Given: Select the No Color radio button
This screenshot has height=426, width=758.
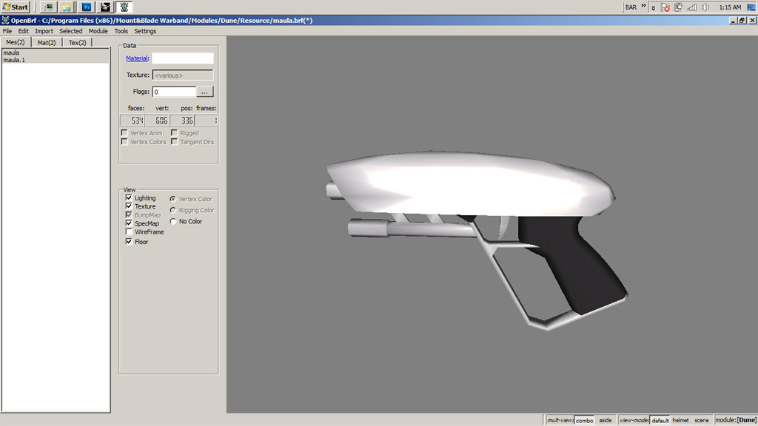Looking at the screenshot, I should coord(173,221).
